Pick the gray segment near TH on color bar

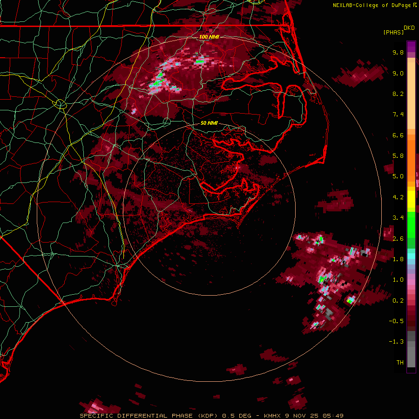coord(411,357)
